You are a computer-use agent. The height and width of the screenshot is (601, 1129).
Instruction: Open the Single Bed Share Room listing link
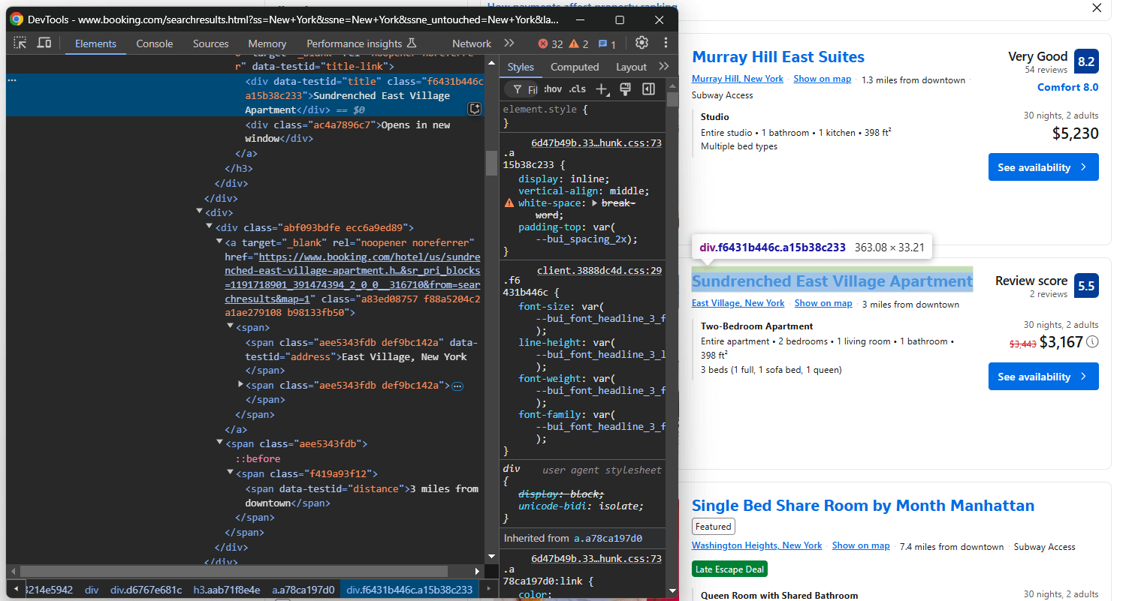[x=862, y=506]
